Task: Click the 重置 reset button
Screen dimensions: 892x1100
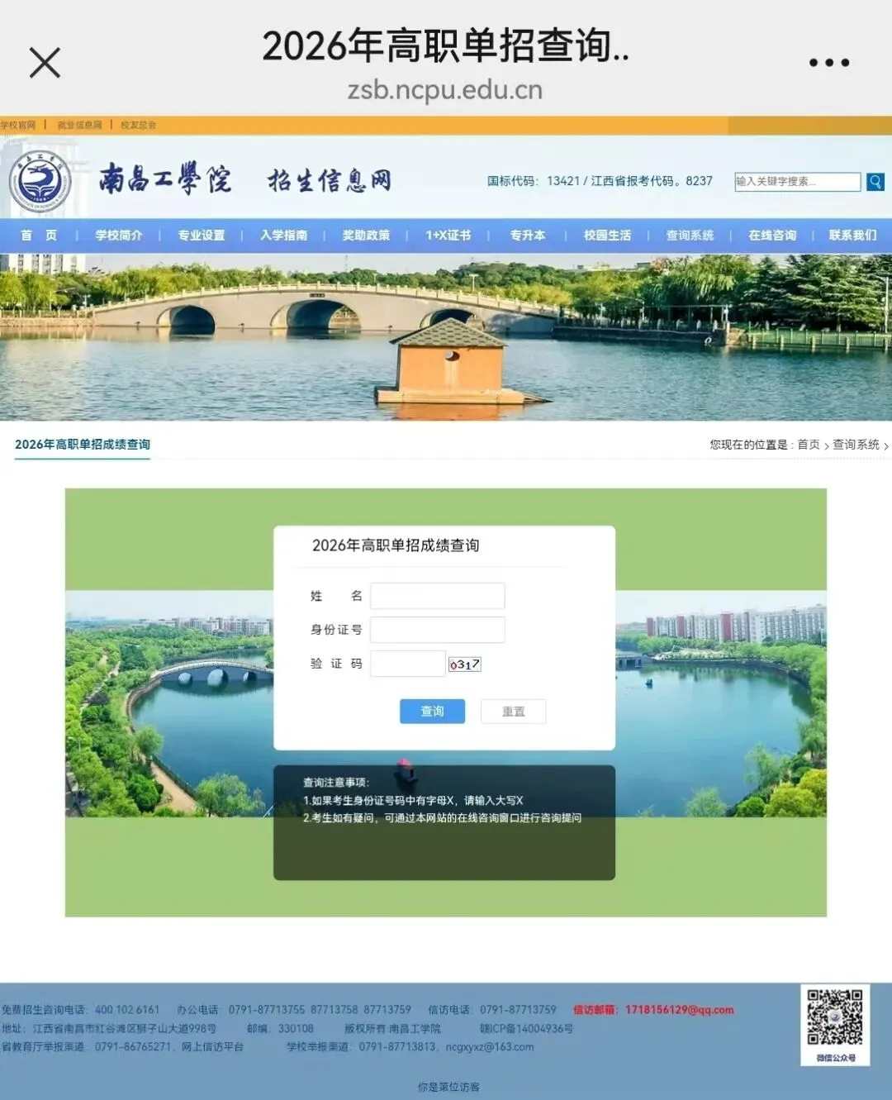Action: tap(514, 712)
